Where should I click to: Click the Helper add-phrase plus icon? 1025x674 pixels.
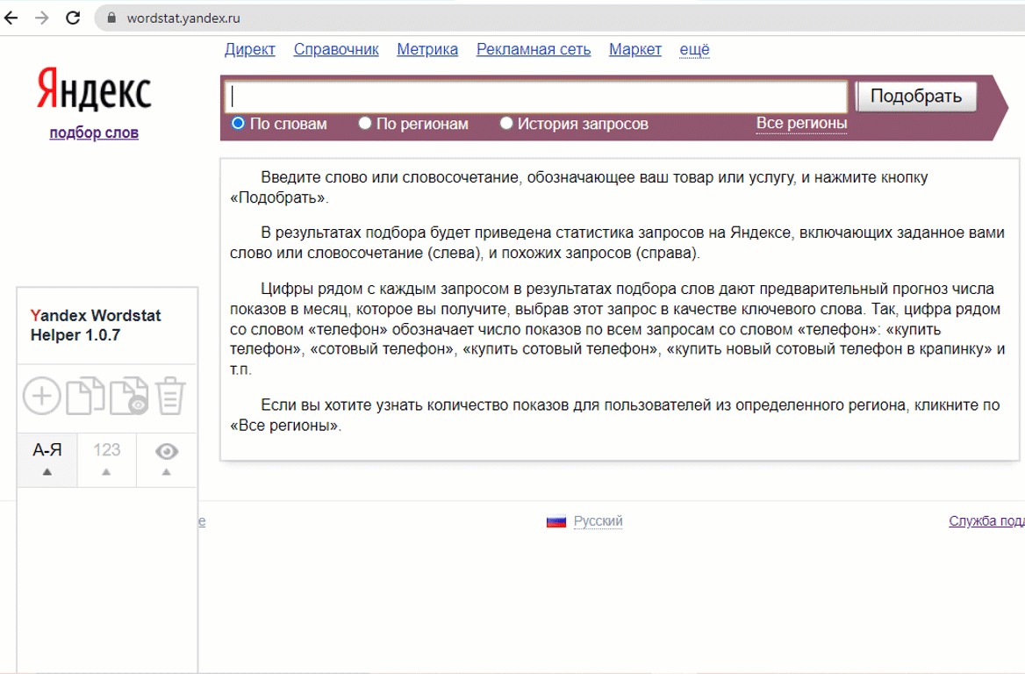point(42,396)
